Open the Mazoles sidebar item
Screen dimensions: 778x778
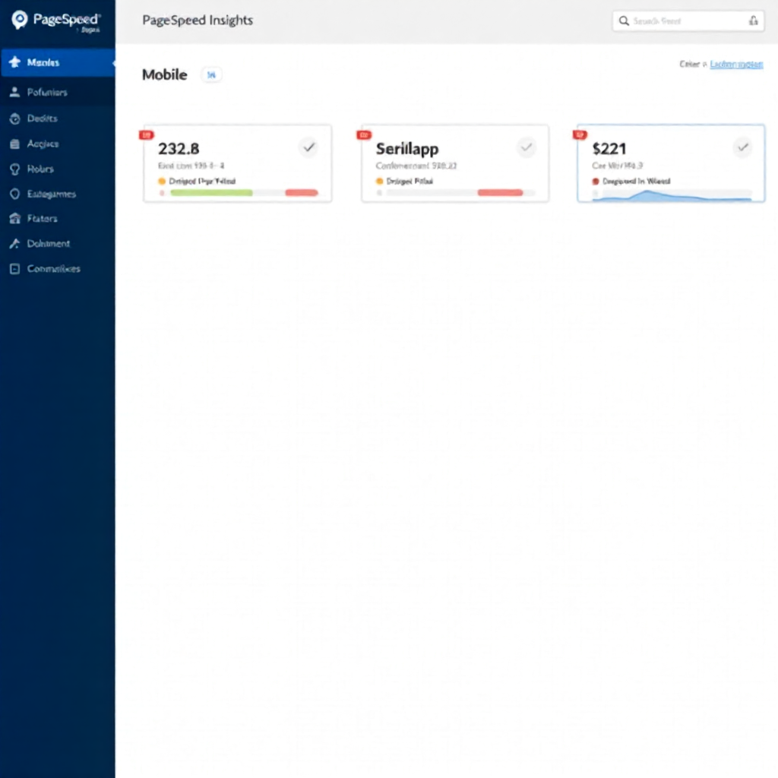tap(58, 62)
